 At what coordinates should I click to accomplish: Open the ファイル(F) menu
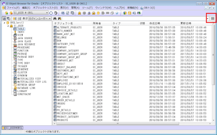(13, 8)
